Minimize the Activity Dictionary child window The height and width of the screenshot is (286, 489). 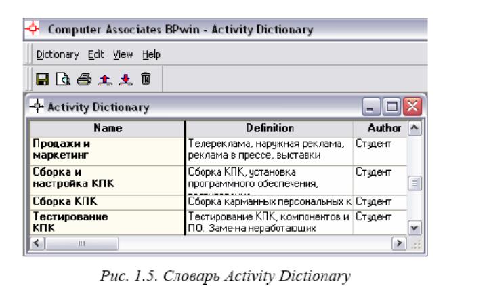pos(370,106)
